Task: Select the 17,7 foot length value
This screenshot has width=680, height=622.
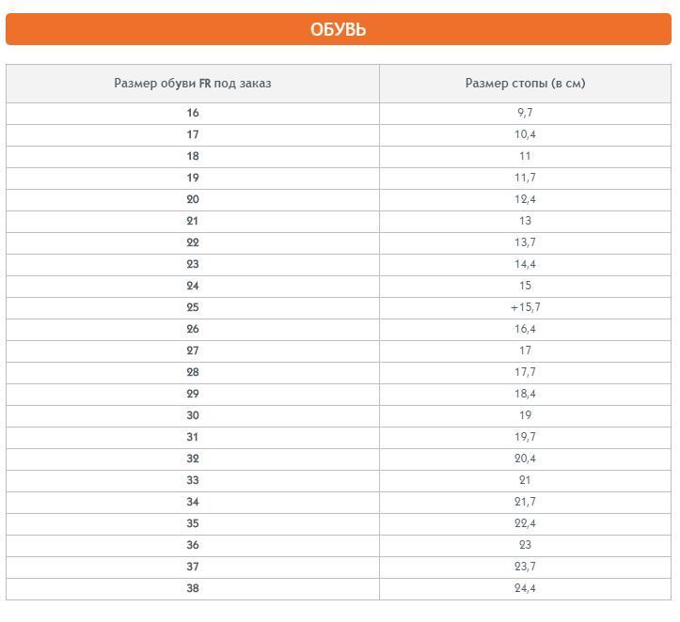Action: [x=525, y=372]
